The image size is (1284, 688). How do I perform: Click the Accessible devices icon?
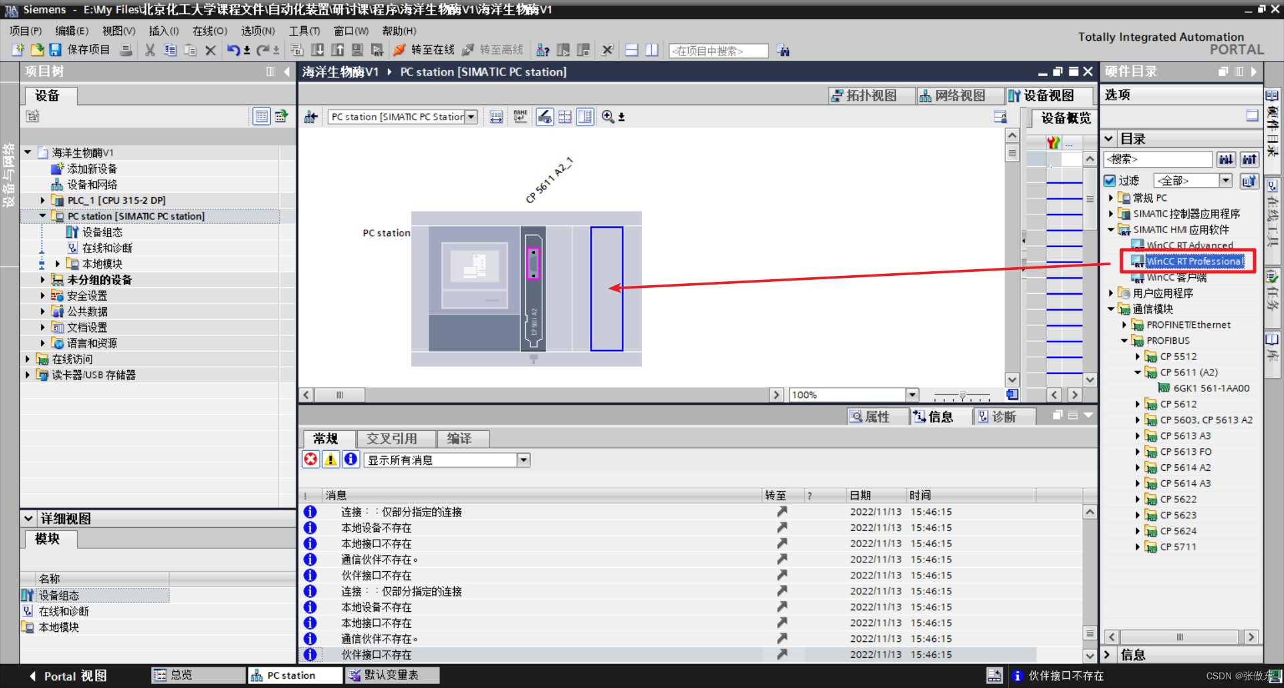(x=543, y=50)
